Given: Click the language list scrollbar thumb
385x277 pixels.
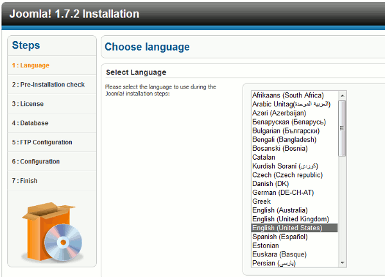Looking at the screenshot, I should (343, 128).
